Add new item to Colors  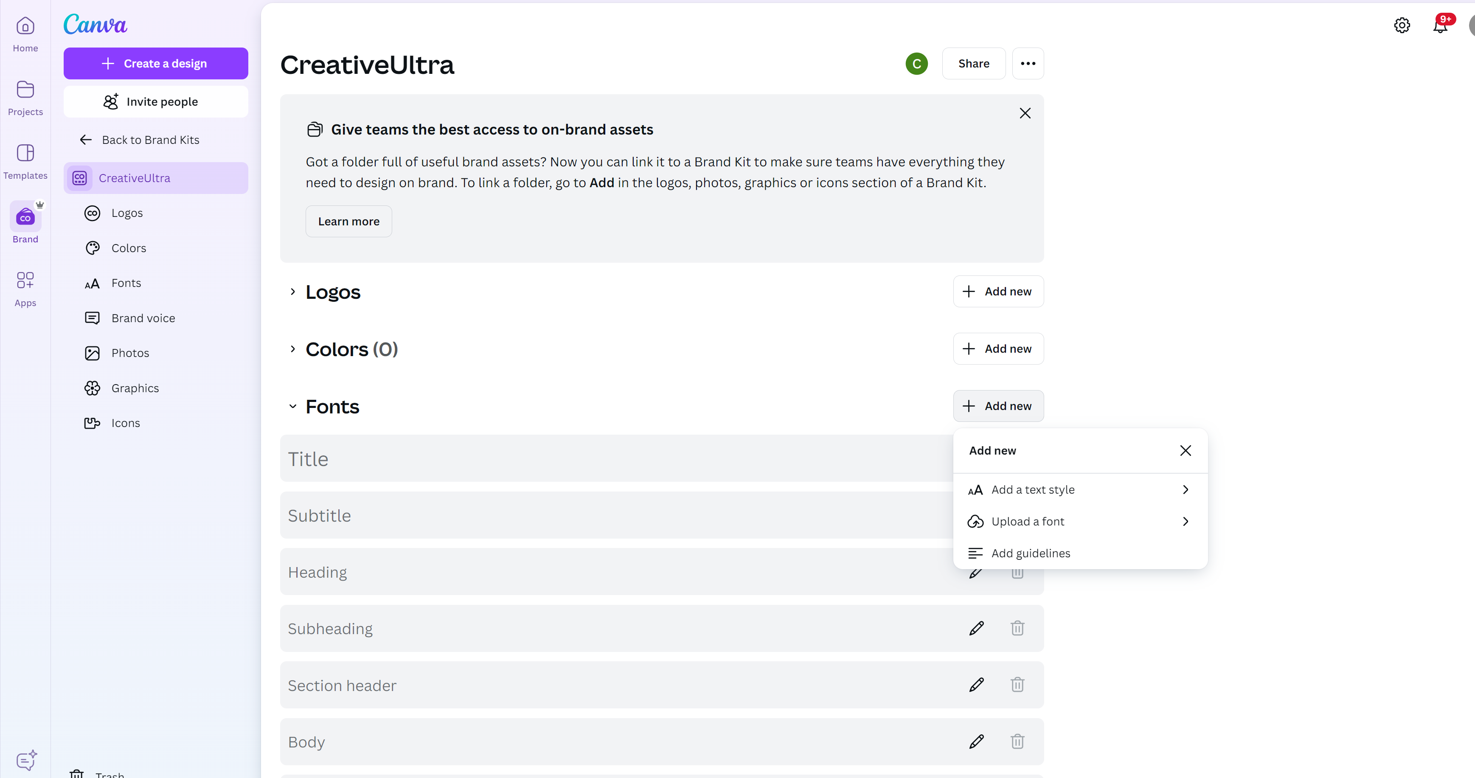(998, 348)
